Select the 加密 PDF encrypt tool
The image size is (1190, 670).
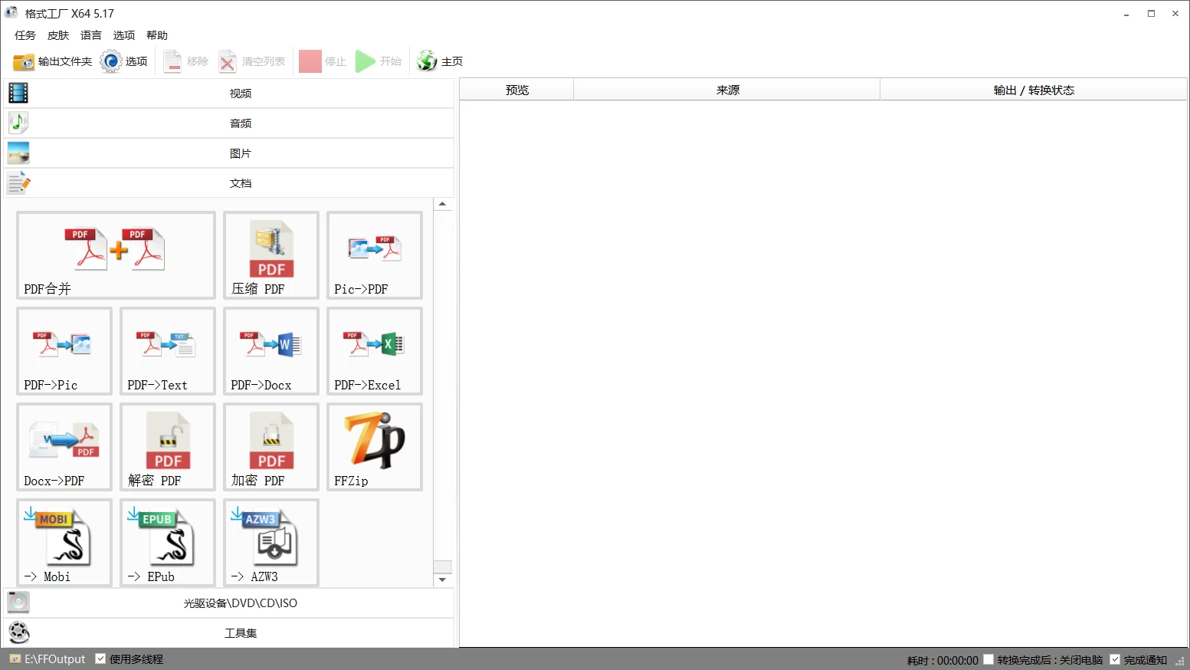tap(271, 447)
